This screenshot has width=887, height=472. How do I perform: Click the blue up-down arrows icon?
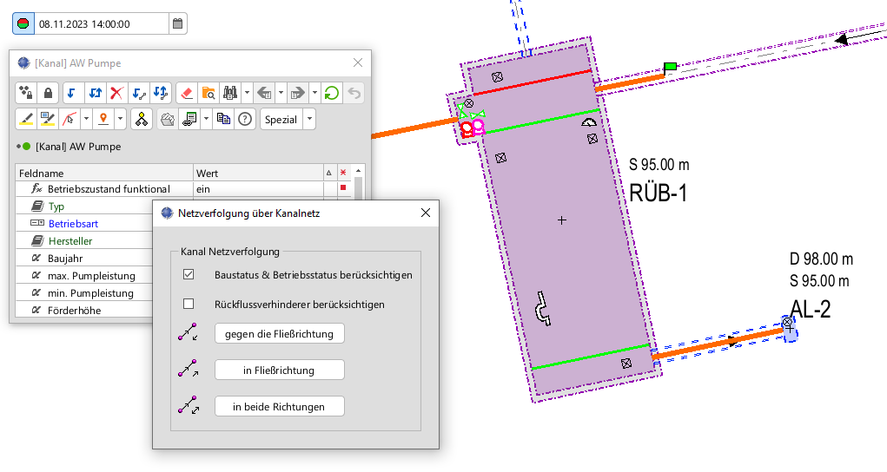point(96,93)
